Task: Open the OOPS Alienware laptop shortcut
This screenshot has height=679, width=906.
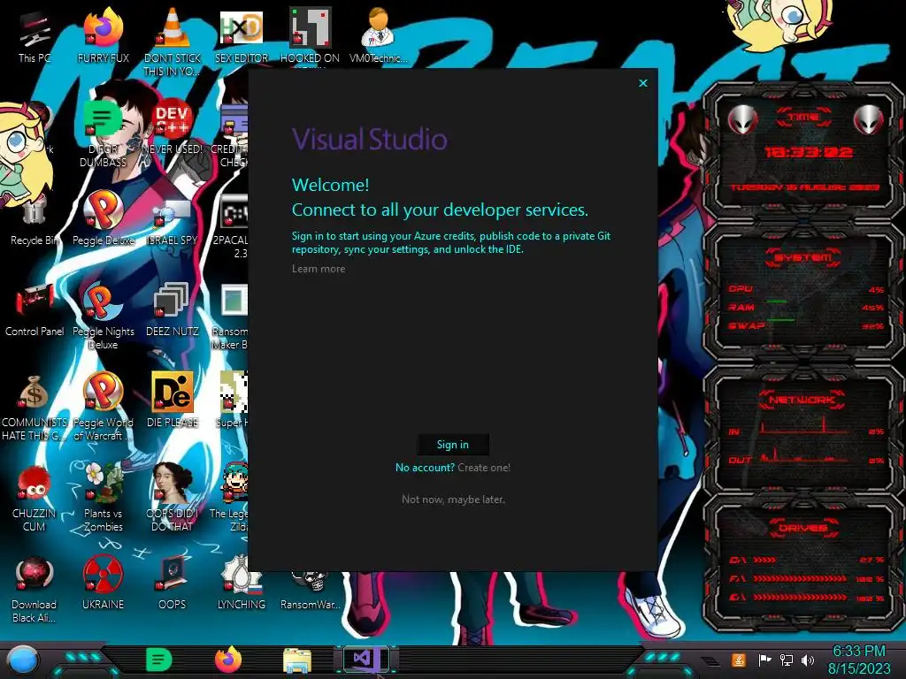Action: pos(173,584)
